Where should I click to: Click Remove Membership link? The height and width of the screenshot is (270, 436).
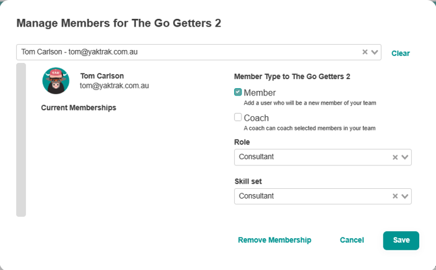tap(275, 240)
